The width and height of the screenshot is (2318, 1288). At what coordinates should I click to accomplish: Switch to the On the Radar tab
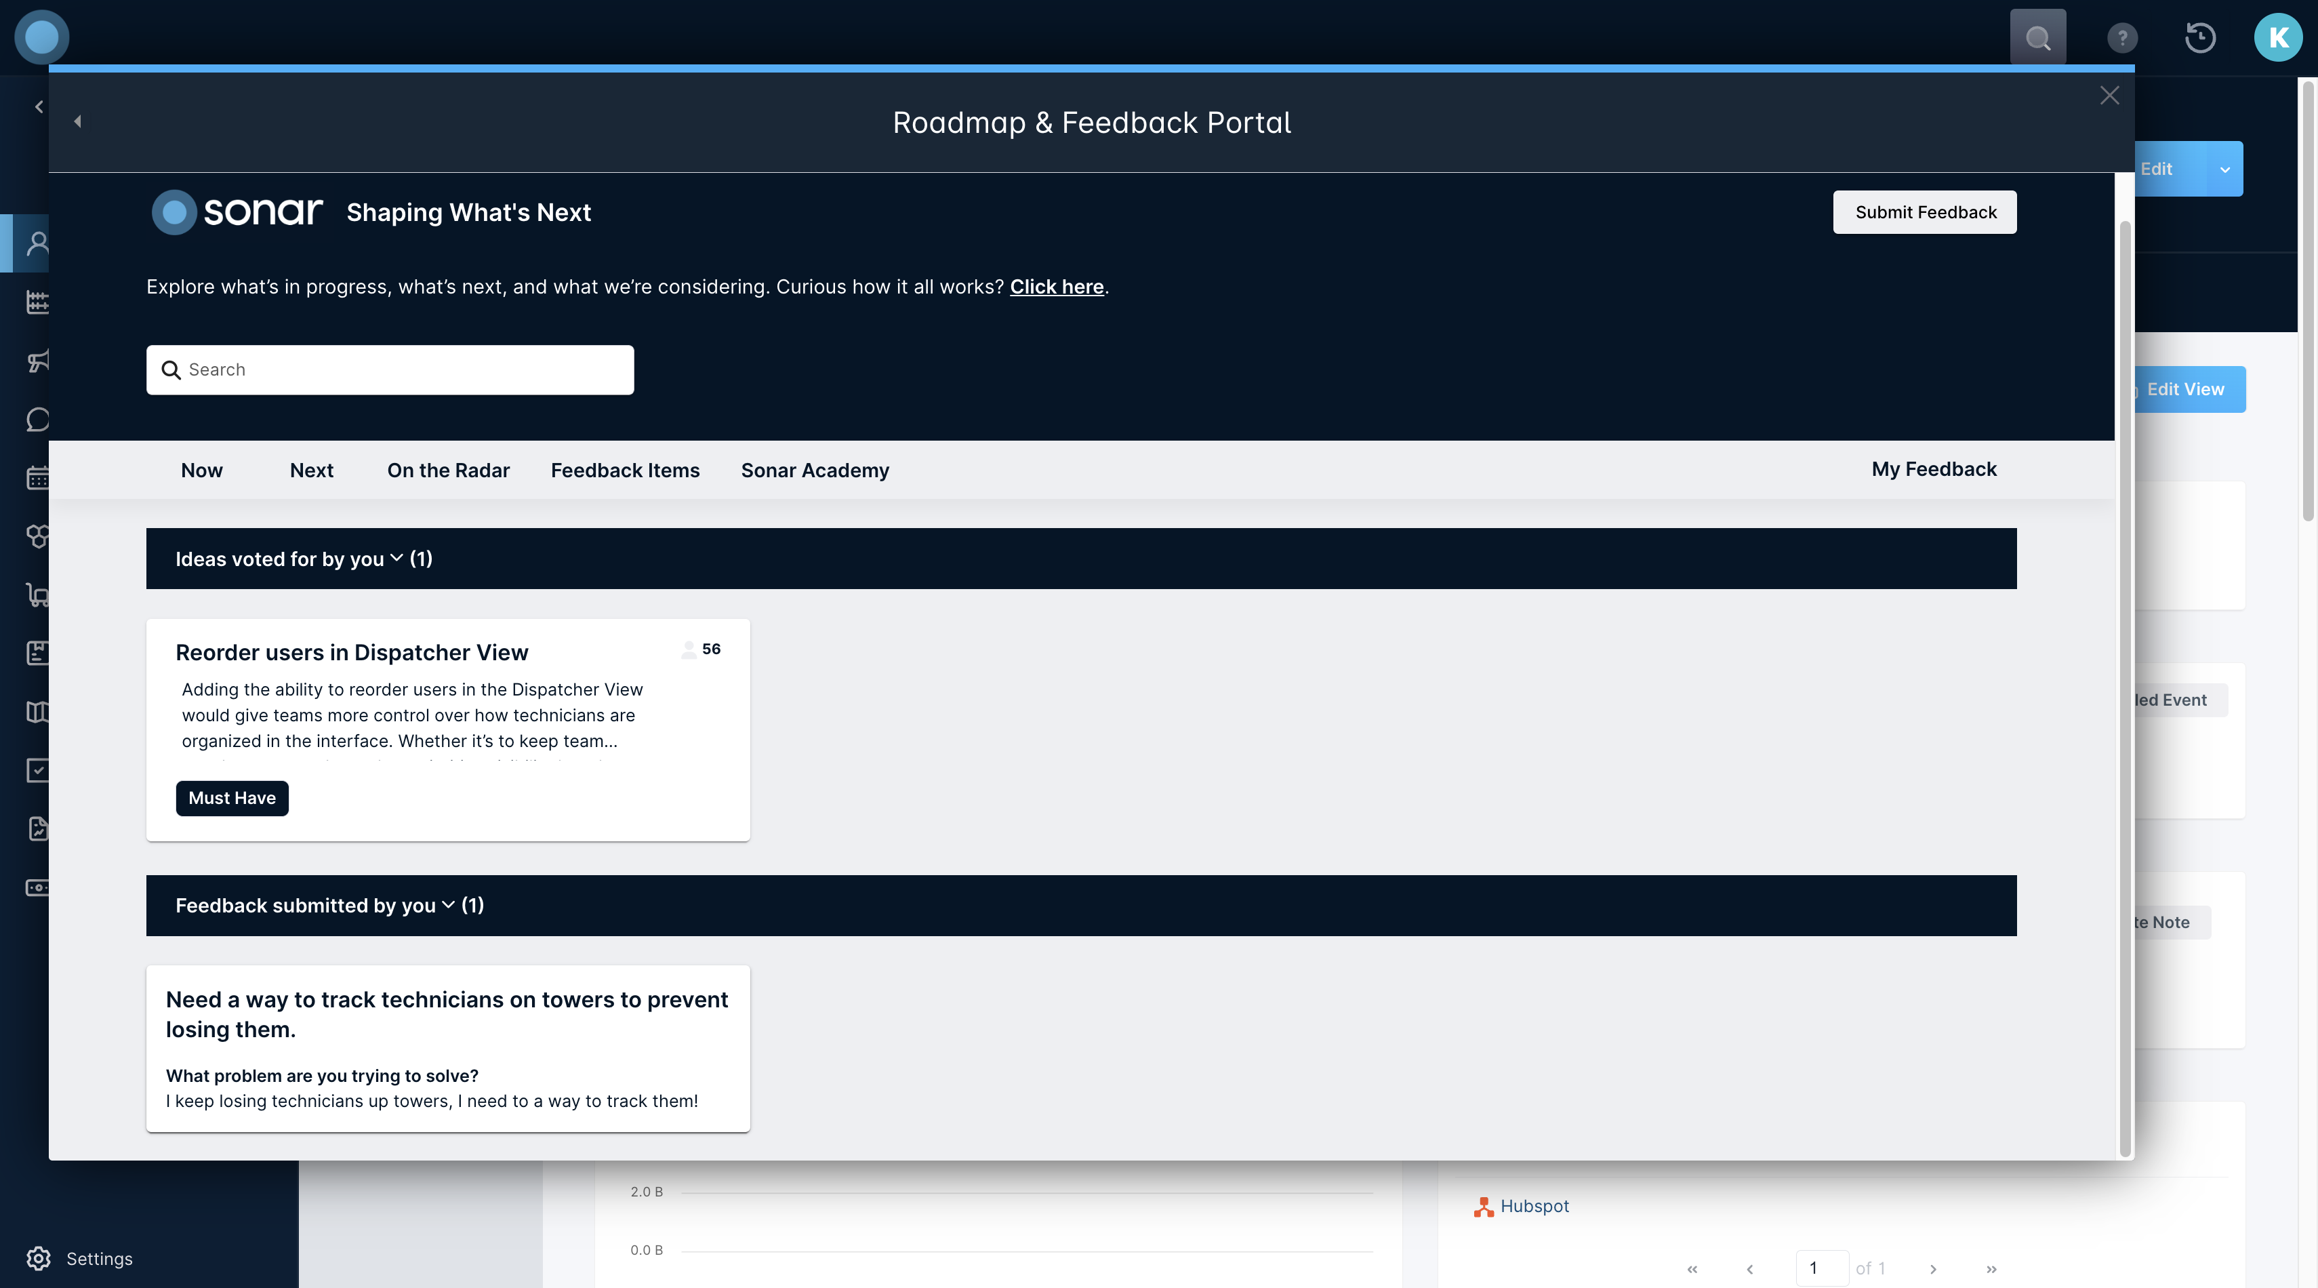448,470
